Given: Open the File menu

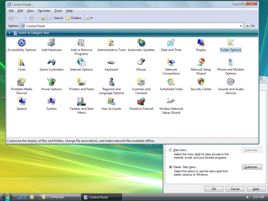Looking at the screenshot, I should click(x=11, y=11).
